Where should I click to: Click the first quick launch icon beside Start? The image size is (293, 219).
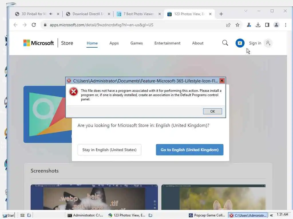pos(22,215)
